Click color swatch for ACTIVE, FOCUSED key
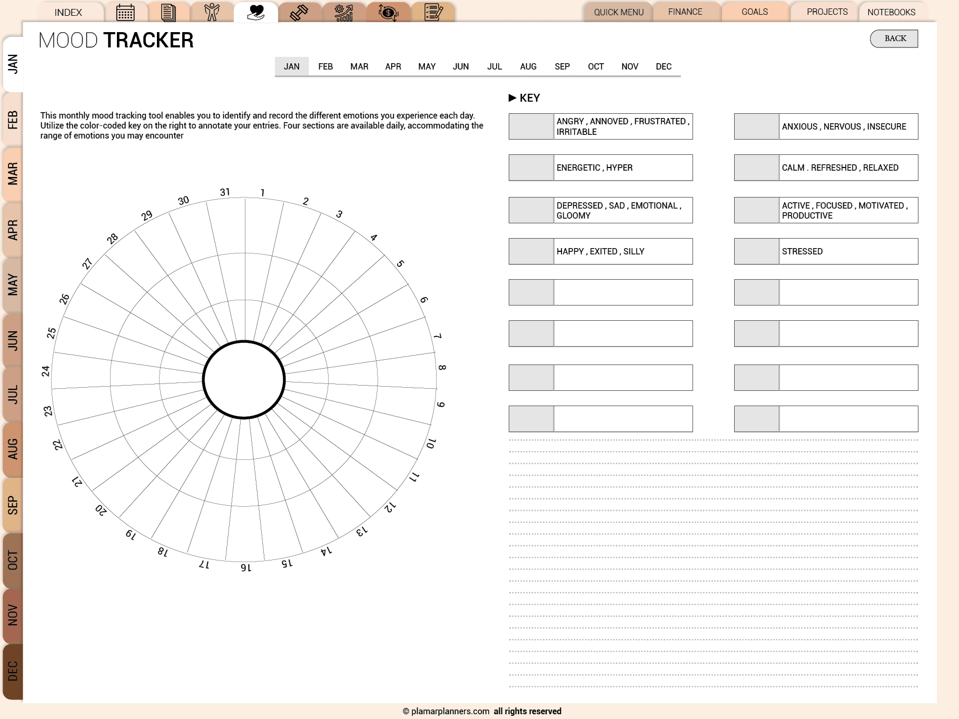959x719 pixels. coord(757,210)
